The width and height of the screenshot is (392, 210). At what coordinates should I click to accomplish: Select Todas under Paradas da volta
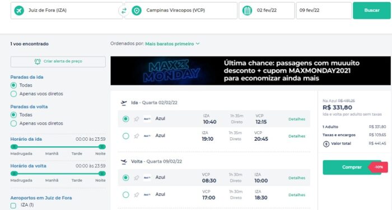(14, 115)
